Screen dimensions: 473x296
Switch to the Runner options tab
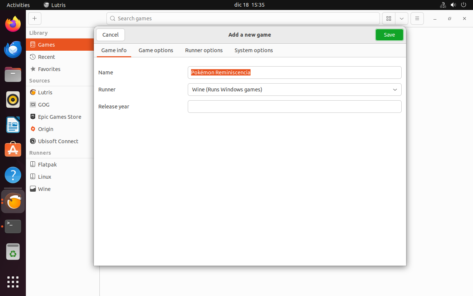click(x=204, y=50)
